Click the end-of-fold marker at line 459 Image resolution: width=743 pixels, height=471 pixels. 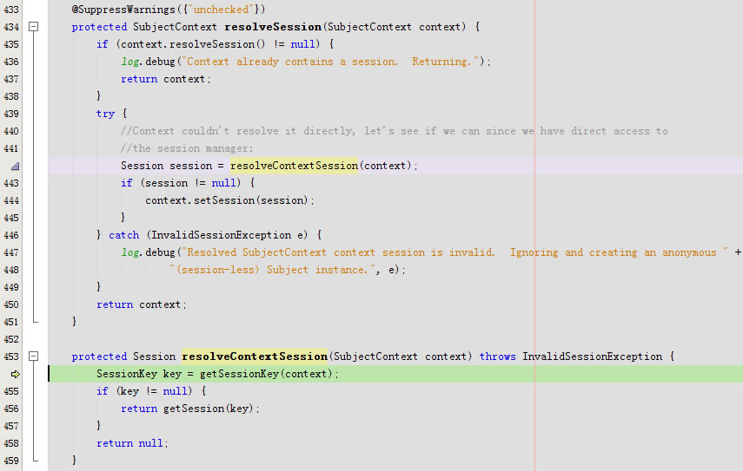(x=35, y=460)
